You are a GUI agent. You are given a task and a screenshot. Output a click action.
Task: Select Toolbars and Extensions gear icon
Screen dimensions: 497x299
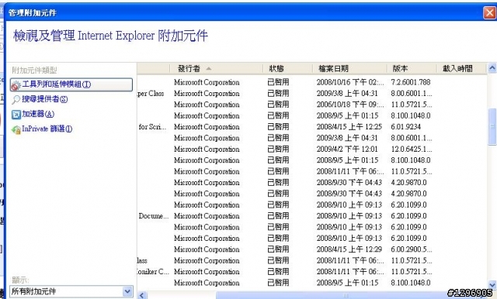[16, 85]
